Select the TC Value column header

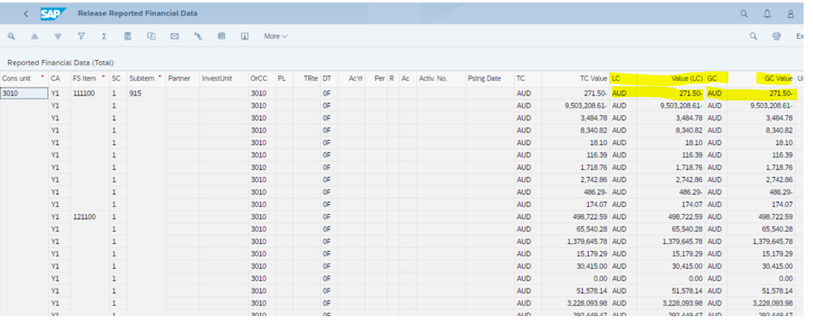[x=575, y=78]
